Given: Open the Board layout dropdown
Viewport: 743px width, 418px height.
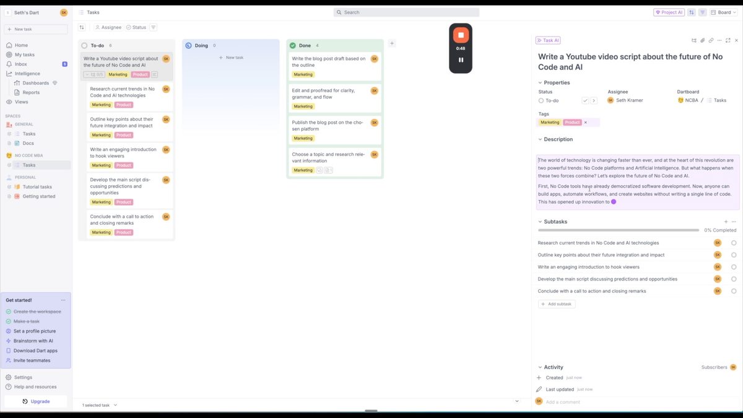Looking at the screenshot, I should point(724,12).
